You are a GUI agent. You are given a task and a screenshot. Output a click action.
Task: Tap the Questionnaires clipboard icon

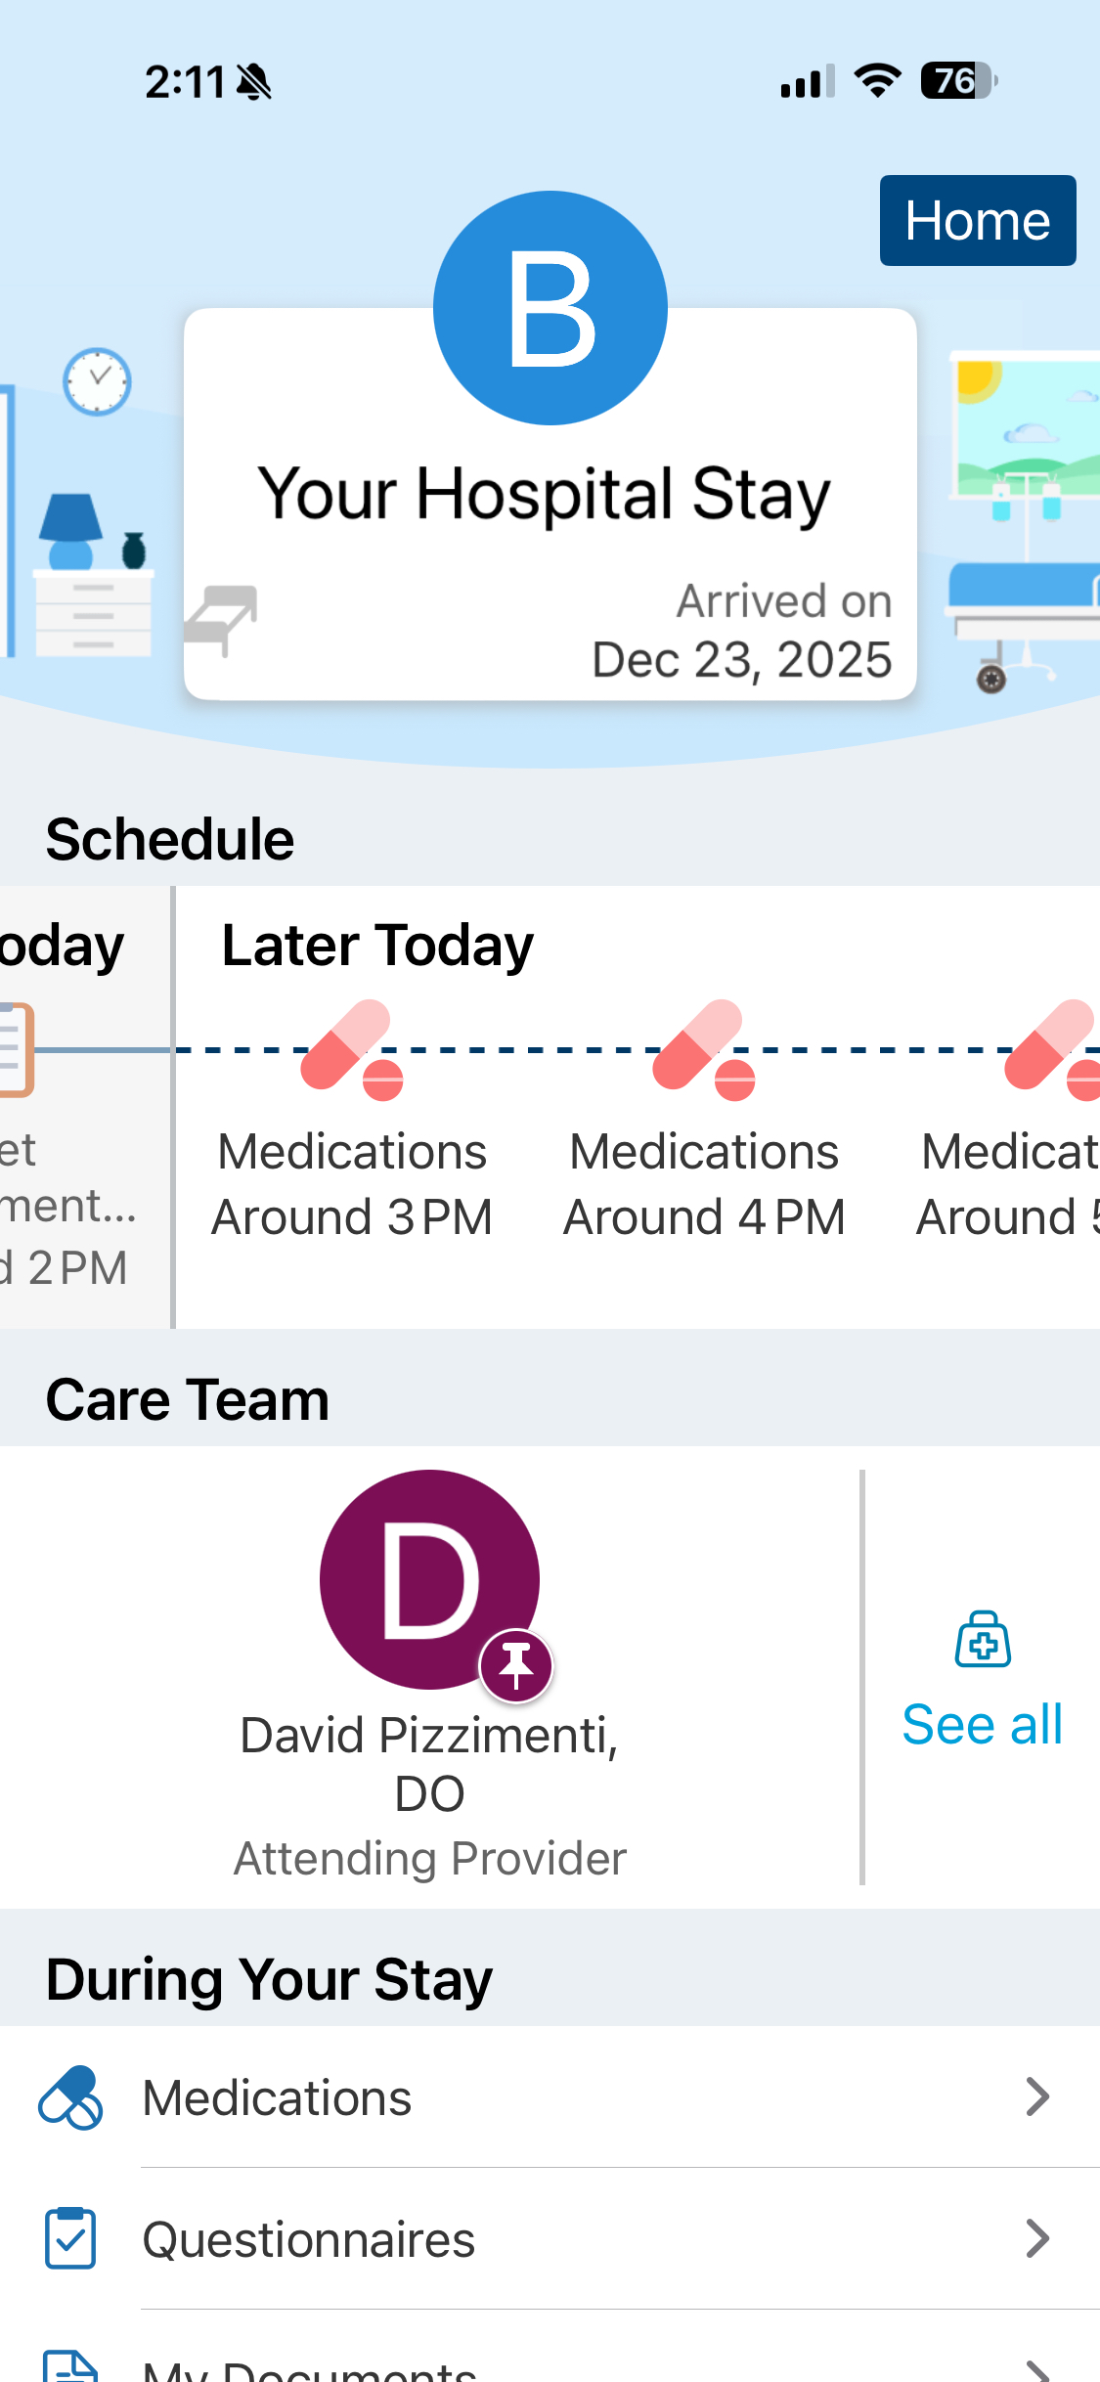tap(70, 2238)
